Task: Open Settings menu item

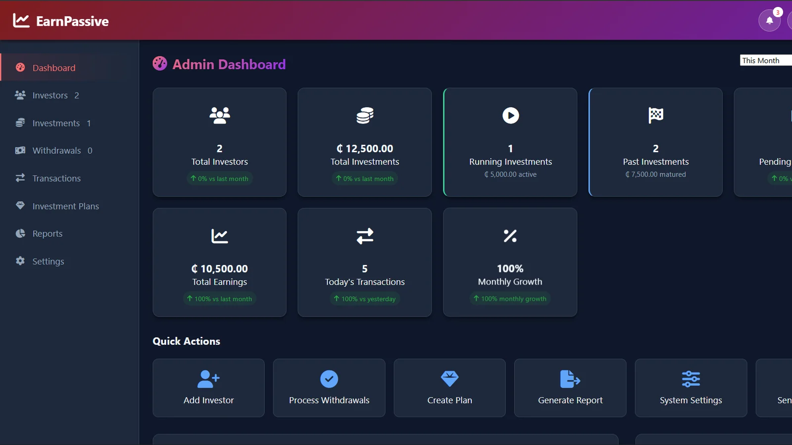Action: (69, 261)
